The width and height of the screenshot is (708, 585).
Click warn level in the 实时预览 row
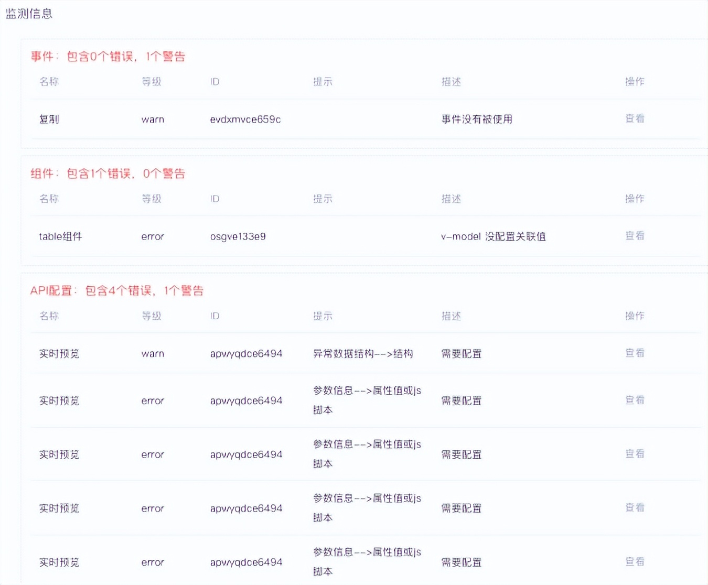click(153, 354)
